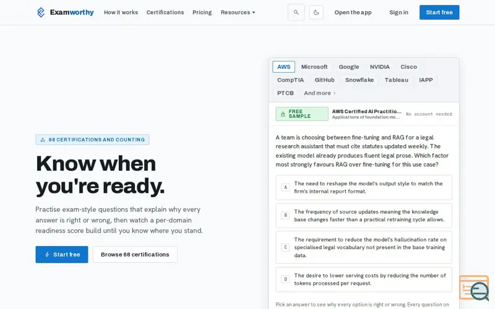Expand the Resources dropdown menu
Image resolution: width=495 pixels, height=309 pixels.
click(x=238, y=12)
